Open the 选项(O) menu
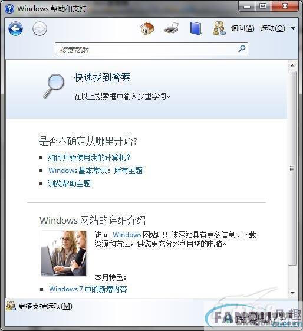 [x=272, y=28]
